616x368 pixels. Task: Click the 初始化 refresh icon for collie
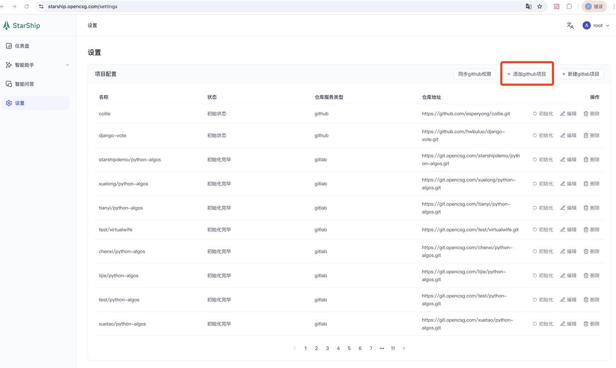535,113
